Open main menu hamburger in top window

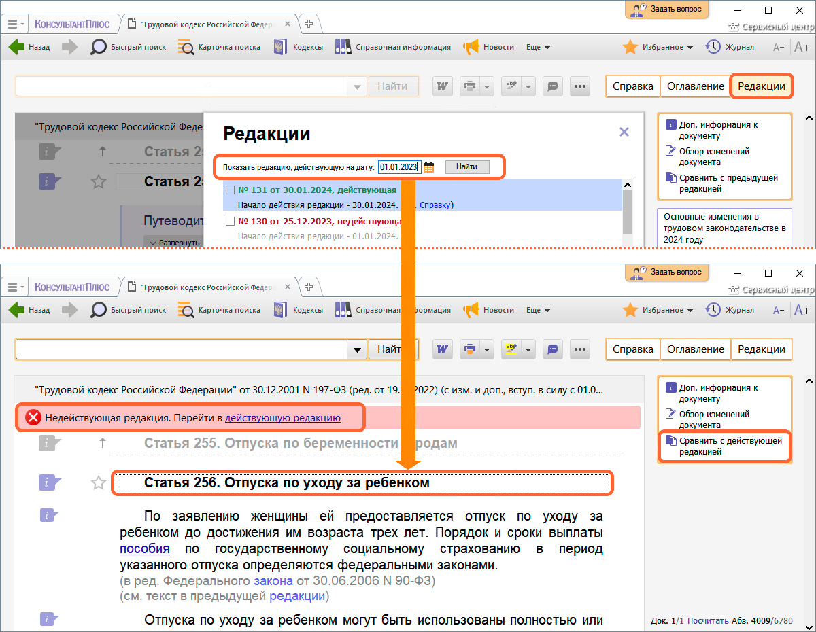click(14, 24)
